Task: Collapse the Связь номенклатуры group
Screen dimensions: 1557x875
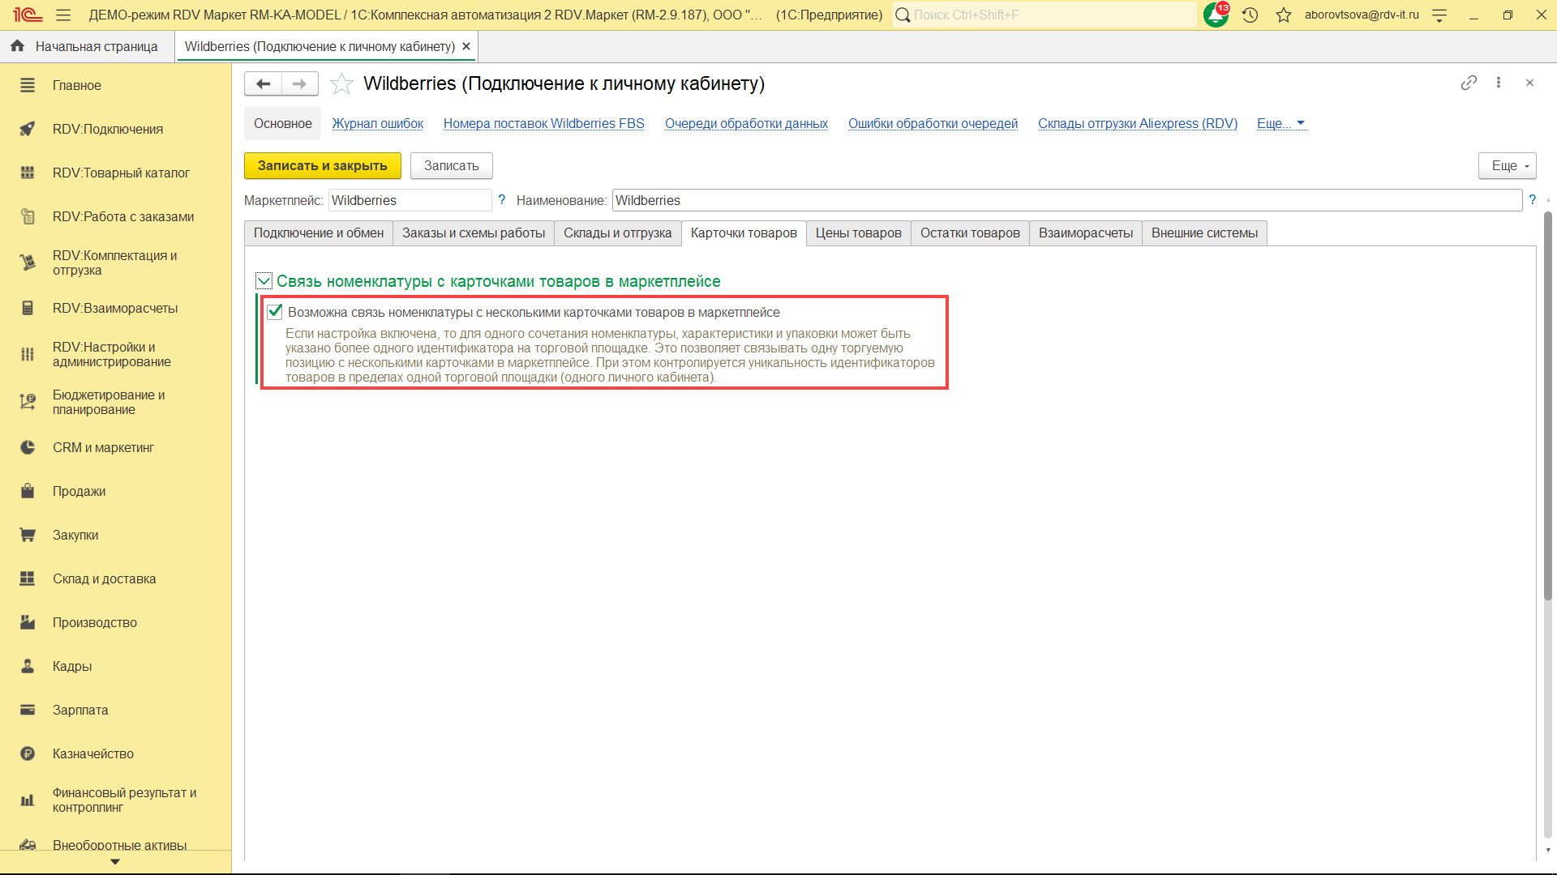Action: [264, 281]
